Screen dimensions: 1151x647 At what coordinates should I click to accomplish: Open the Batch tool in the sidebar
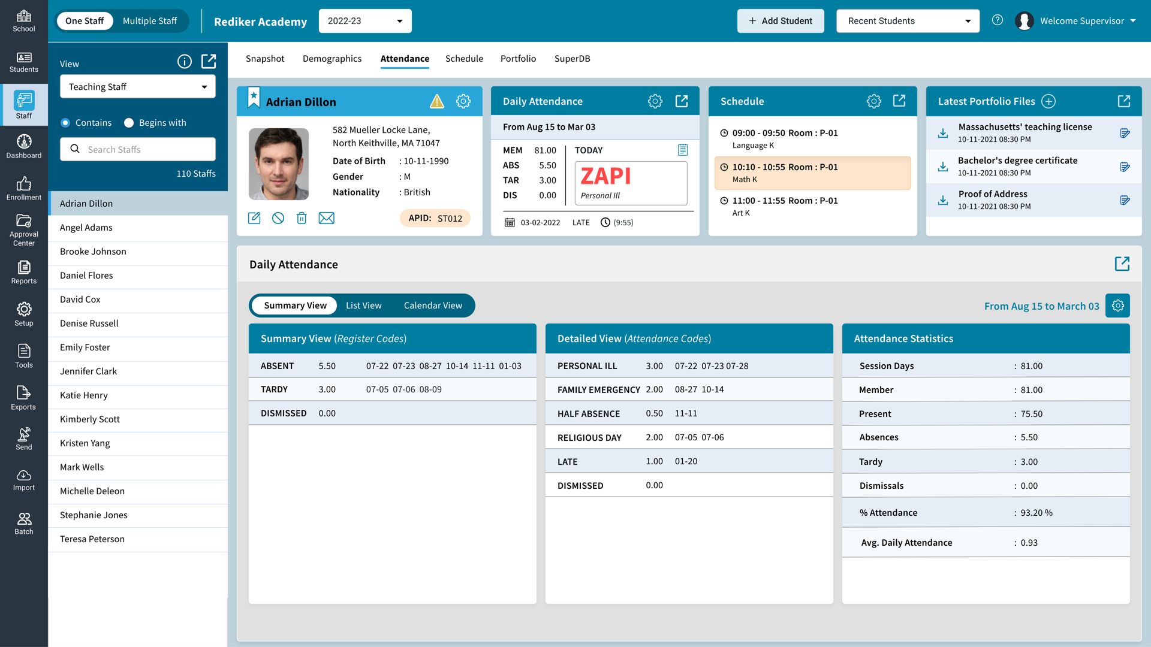click(x=24, y=521)
